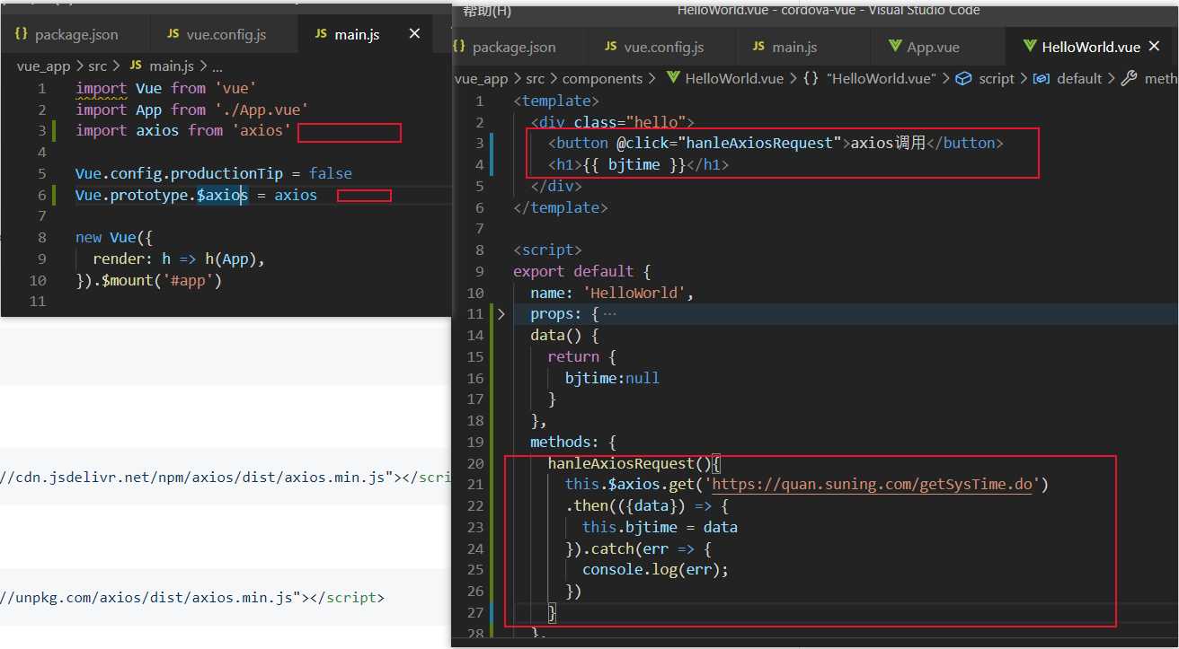1179x649 pixels.
Task: Click 'methods: {' on line 19
Action: 573,443
